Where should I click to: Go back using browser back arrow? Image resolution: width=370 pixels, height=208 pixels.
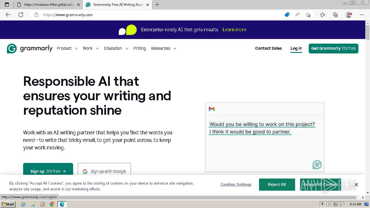click(8, 15)
